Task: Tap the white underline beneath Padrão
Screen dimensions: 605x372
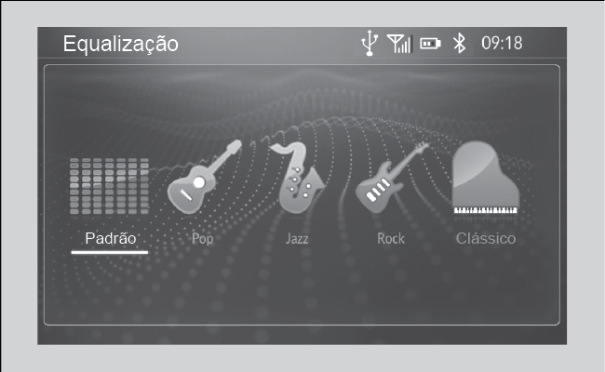Action: (x=110, y=253)
